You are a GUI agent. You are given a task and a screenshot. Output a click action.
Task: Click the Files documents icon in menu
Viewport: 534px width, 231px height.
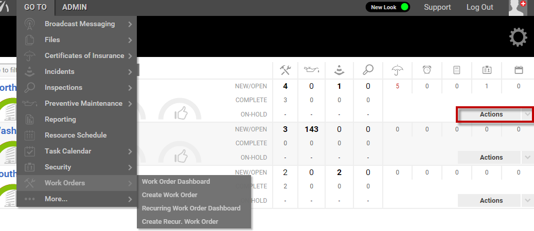pos(30,40)
